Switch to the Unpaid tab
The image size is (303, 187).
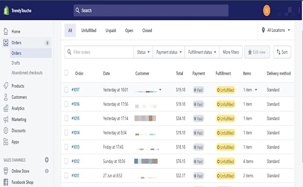tap(111, 30)
